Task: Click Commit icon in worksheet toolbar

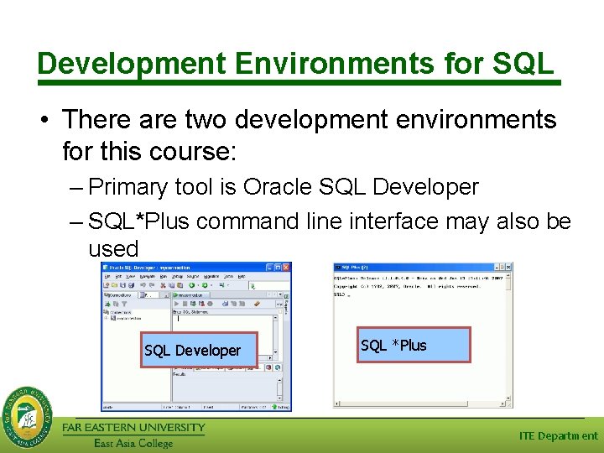Action: 193,304
